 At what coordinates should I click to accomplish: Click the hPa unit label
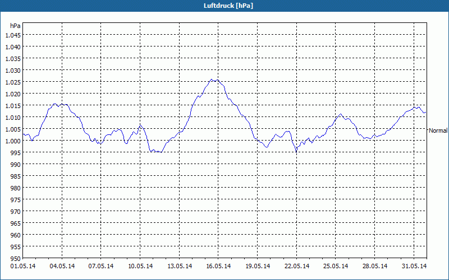(15, 26)
